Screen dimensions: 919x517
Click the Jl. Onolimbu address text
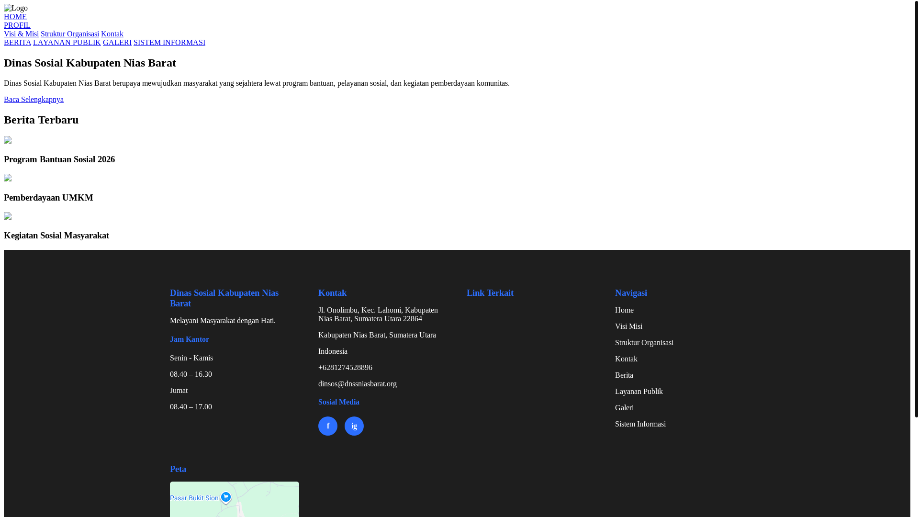(378, 315)
